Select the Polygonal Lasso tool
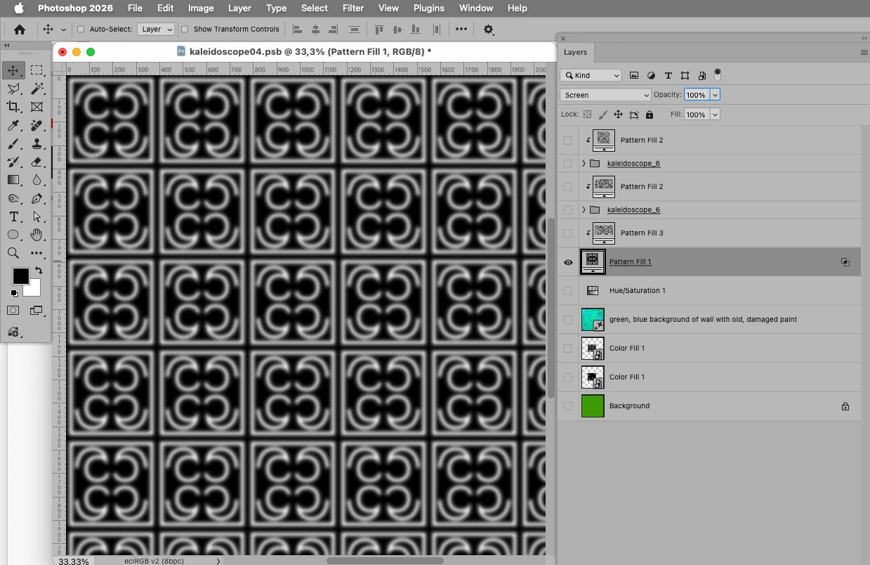870x565 pixels. pos(13,89)
